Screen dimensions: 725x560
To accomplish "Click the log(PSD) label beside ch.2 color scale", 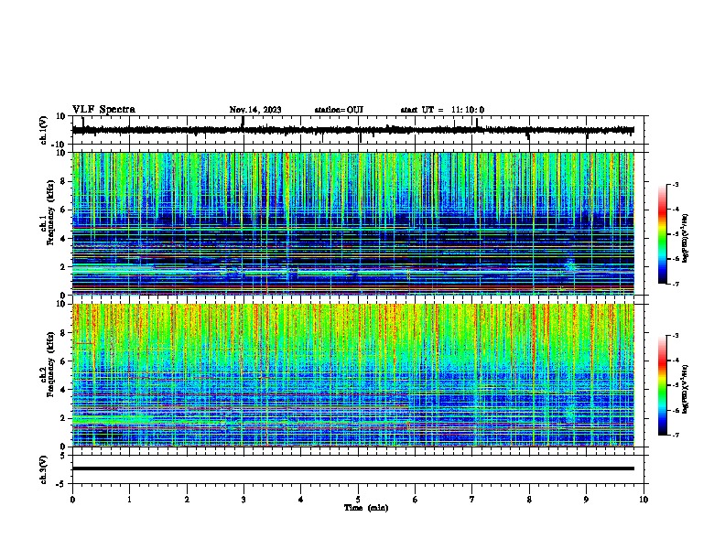I will pos(686,389).
